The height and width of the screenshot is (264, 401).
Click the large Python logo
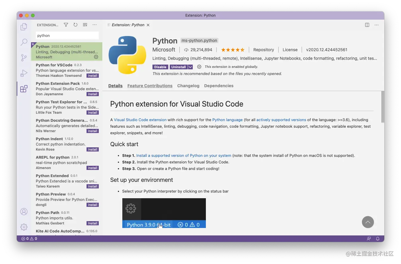pyautogui.click(x=127, y=55)
